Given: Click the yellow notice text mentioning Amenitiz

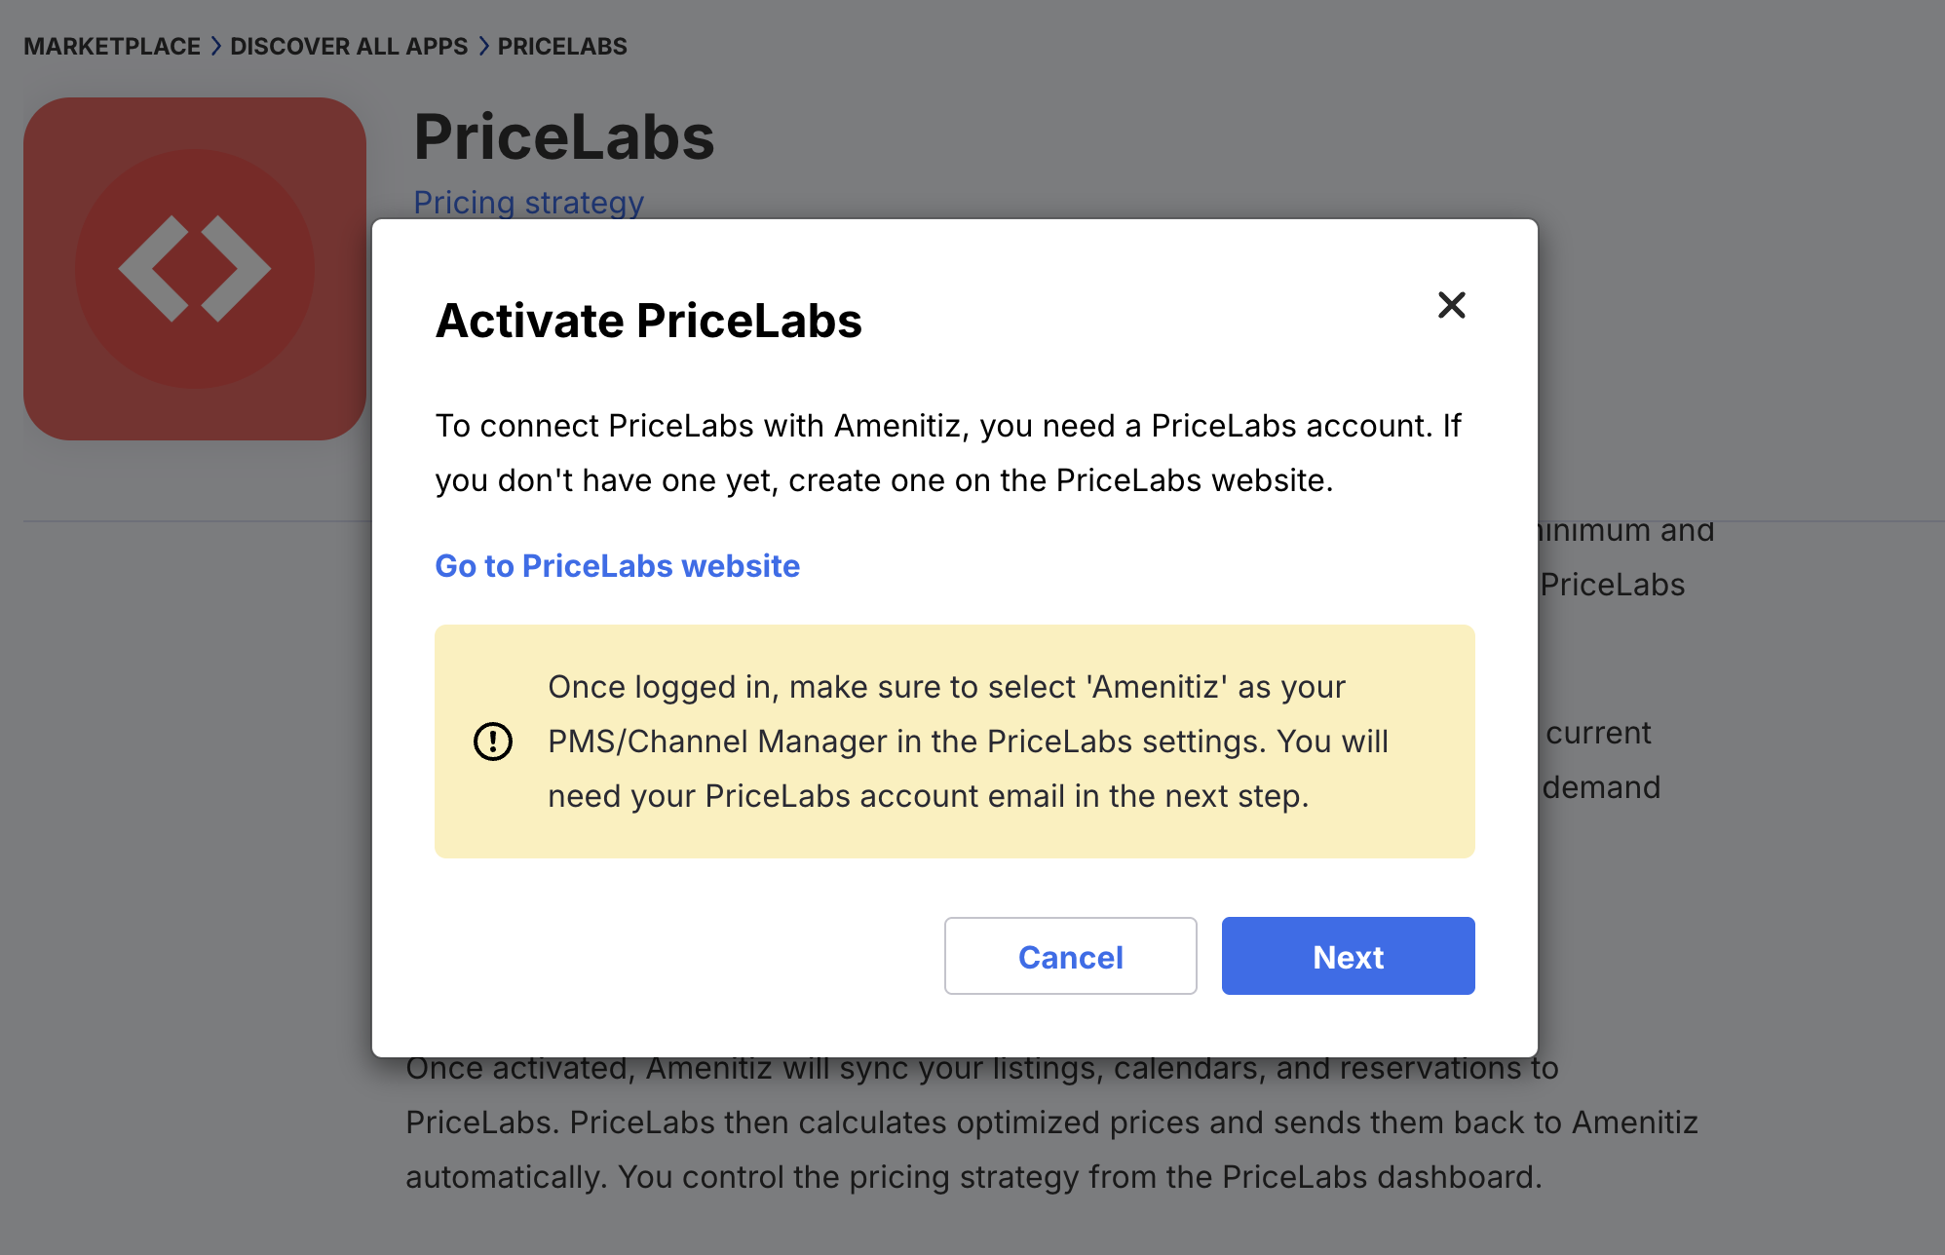Looking at the screenshot, I should coord(967,742).
